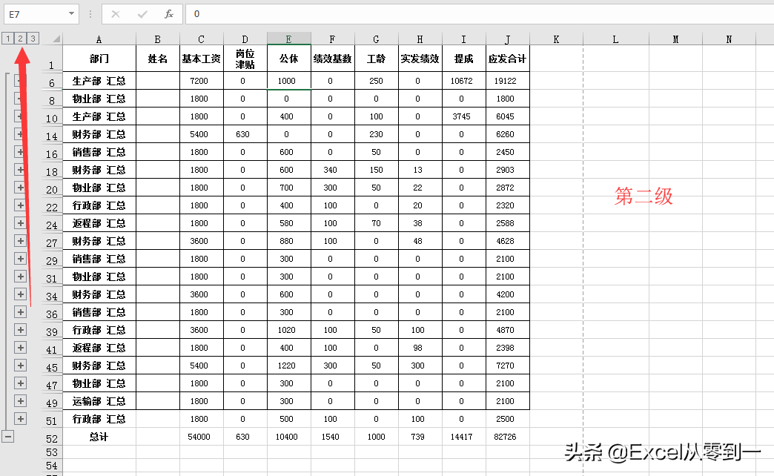Viewport: 774px width, 476px height.
Task: Click into the formula bar showing 0
Action: tap(479, 14)
